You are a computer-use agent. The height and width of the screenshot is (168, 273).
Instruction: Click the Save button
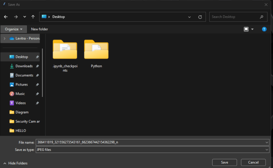[224, 162]
